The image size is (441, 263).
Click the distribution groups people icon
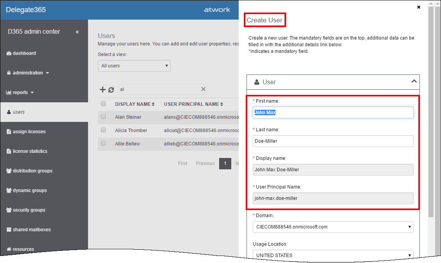tap(9, 170)
